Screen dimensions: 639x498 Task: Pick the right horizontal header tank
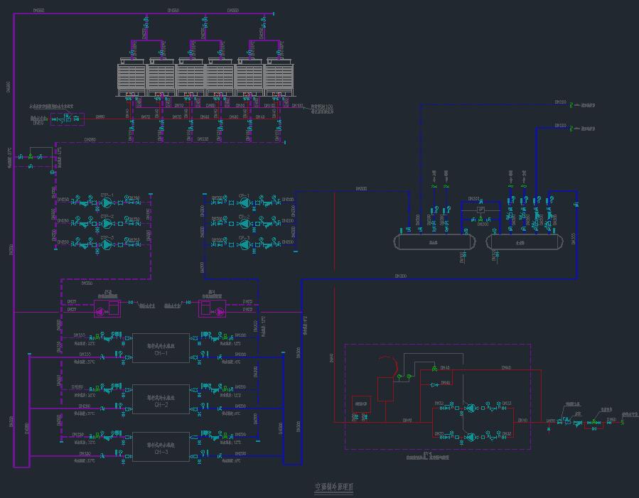[527, 242]
